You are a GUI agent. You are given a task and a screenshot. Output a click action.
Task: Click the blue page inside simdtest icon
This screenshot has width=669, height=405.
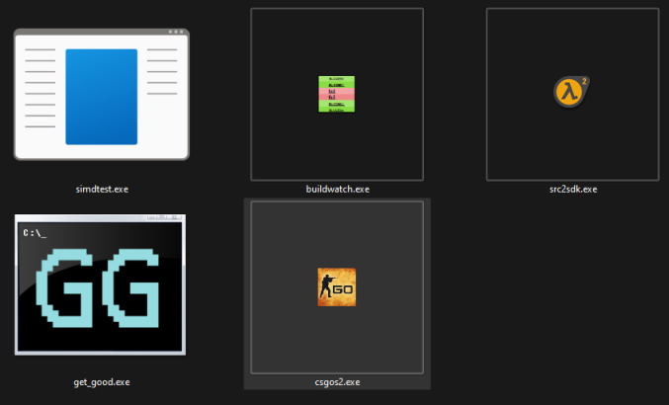click(x=101, y=97)
